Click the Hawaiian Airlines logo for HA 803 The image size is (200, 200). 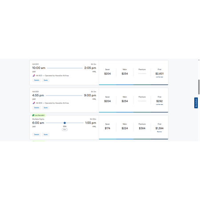pyautogui.click(x=34, y=76)
